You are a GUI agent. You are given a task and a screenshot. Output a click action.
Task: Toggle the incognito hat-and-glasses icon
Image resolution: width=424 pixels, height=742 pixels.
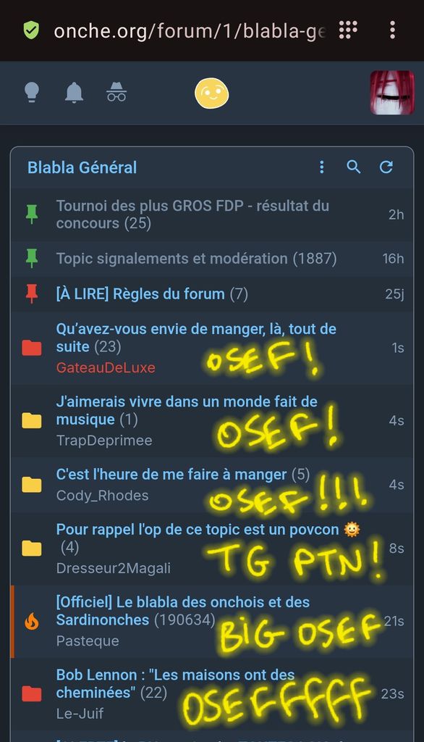[116, 92]
